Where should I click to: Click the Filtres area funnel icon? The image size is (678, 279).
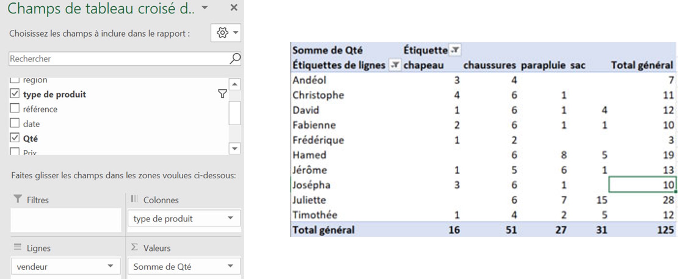18,200
